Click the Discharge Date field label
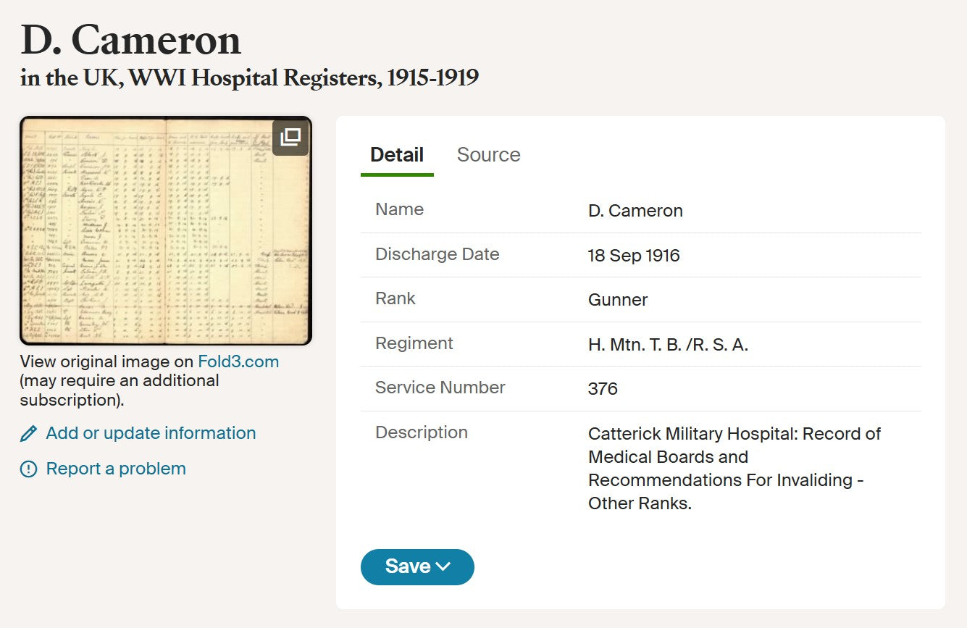The width and height of the screenshot is (967, 628). tap(438, 254)
